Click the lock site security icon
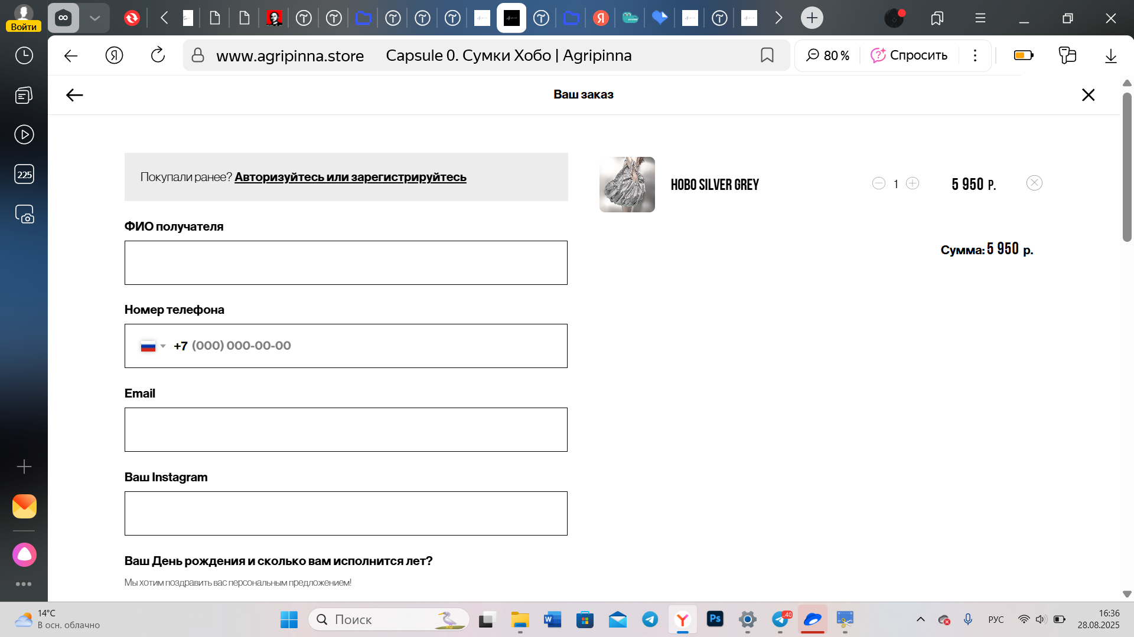The image size is (1134, 637). click(198, 55)
